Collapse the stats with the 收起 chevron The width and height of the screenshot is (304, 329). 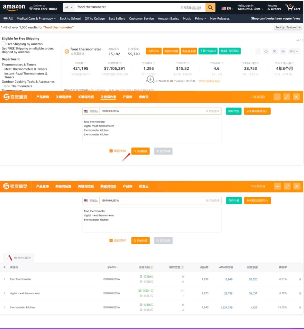(294, 51)
